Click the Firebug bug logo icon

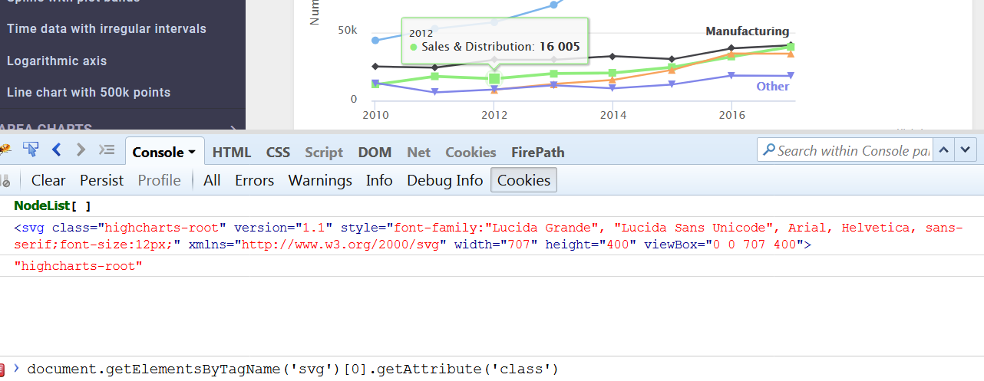click(x=4, y=149)
